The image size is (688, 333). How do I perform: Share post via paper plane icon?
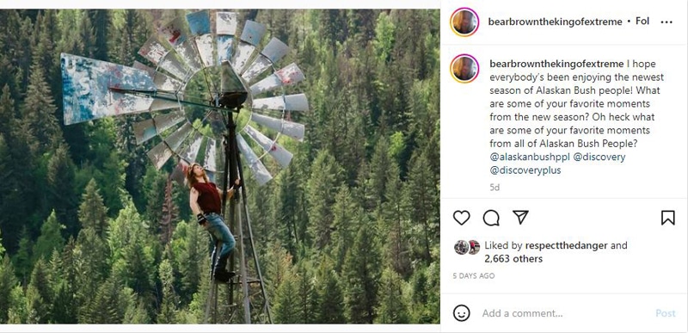point(520,217)
